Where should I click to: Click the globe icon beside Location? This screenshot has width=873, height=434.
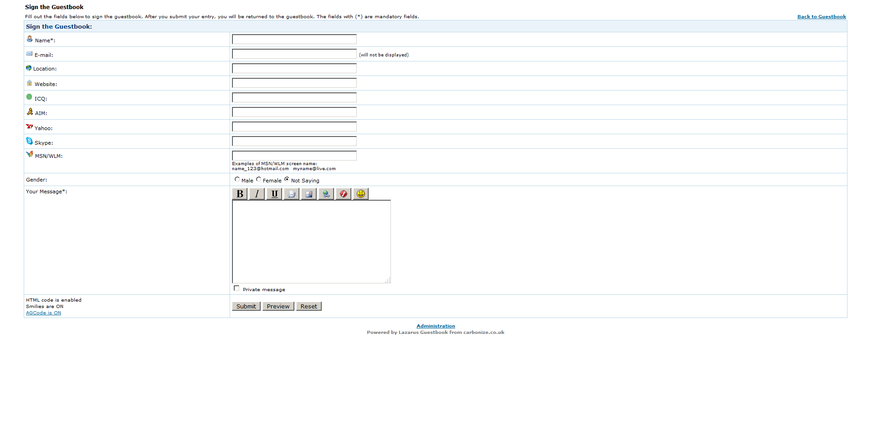click(x=29, y=68)
